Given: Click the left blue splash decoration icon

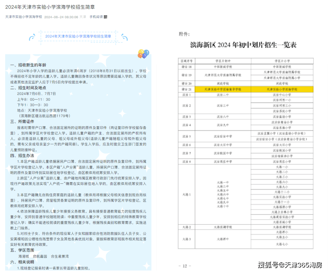Looking at the screenshot, I should pyautogui.click(x=32, y=37).
